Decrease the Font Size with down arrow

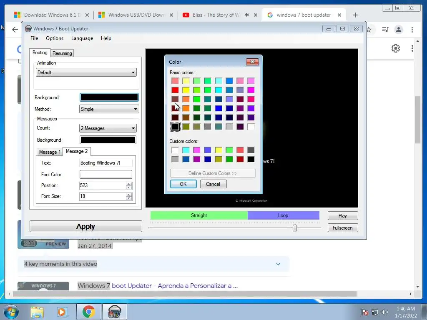[x=129, y=198]
